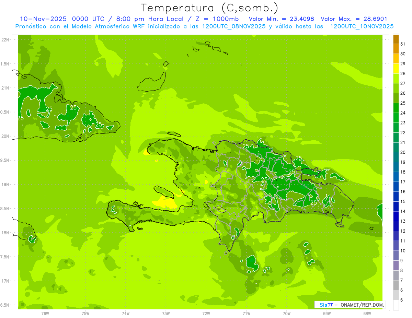This screenshot has height=318, width=412.
Task: Click the longitude label "72W"
Action: 206,313
